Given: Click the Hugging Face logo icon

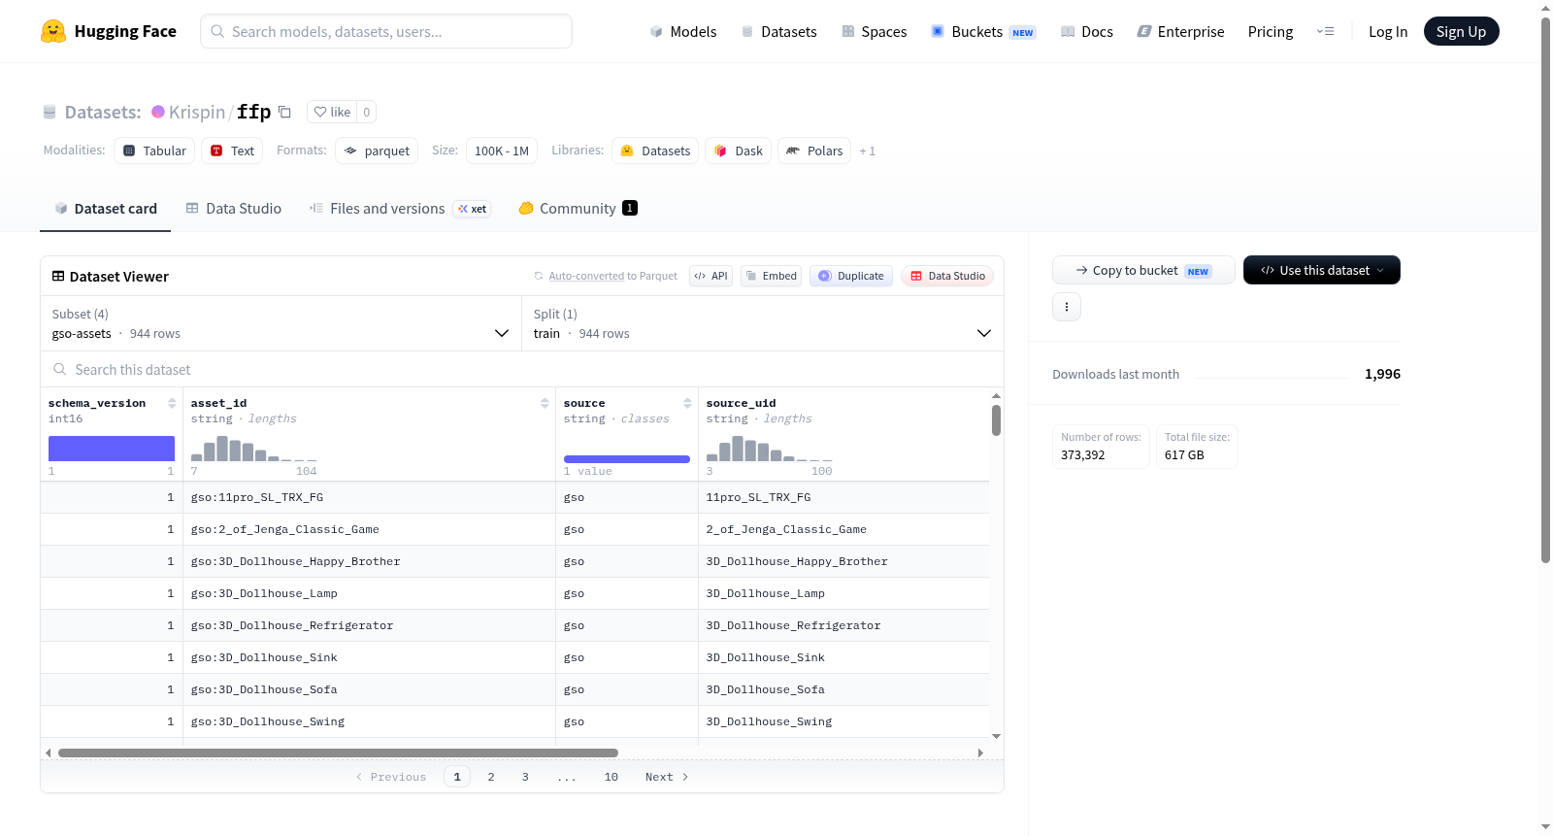Looking at the screenshot, I should click(53, 31).
